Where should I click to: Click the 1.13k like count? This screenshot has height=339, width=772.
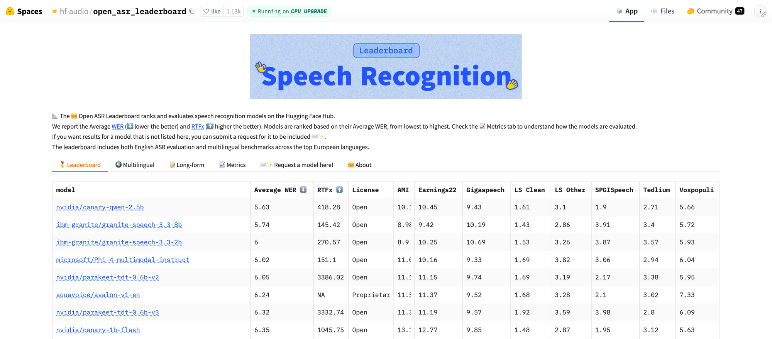pyautogui.click(x=234, y=11)
